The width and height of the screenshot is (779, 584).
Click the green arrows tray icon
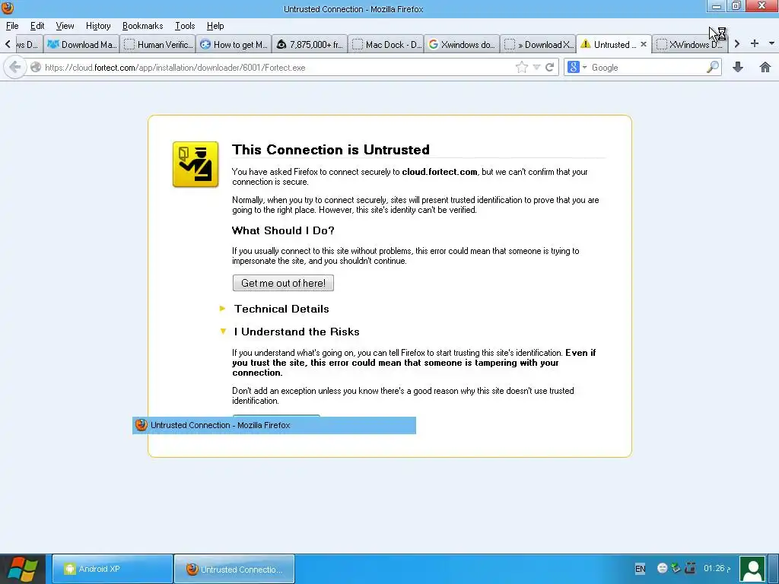pyautogui.click(x=676, y=567)
